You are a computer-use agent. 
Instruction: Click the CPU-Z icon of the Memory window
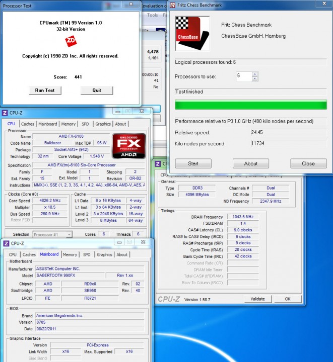(158, 164)
